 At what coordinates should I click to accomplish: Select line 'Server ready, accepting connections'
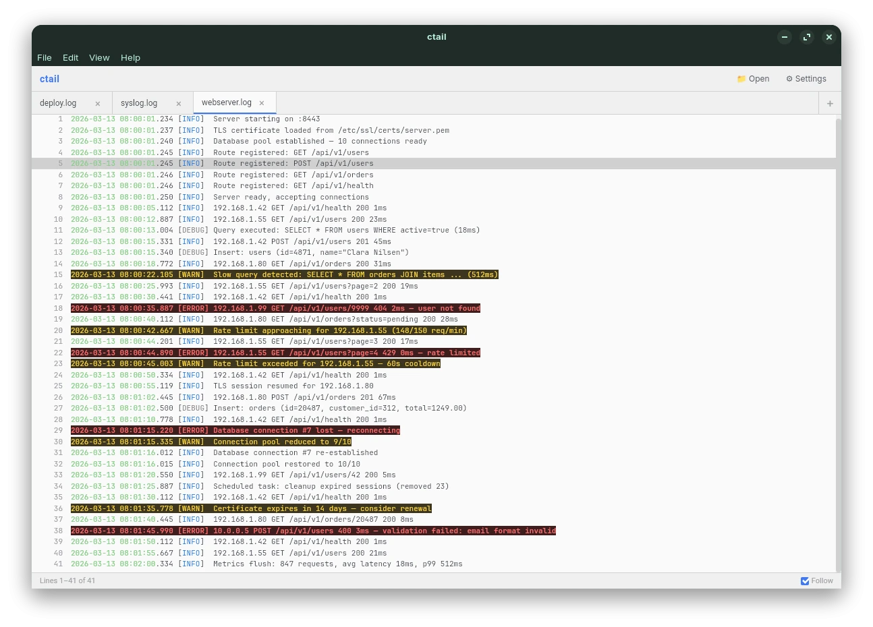(x=434, y=197)
